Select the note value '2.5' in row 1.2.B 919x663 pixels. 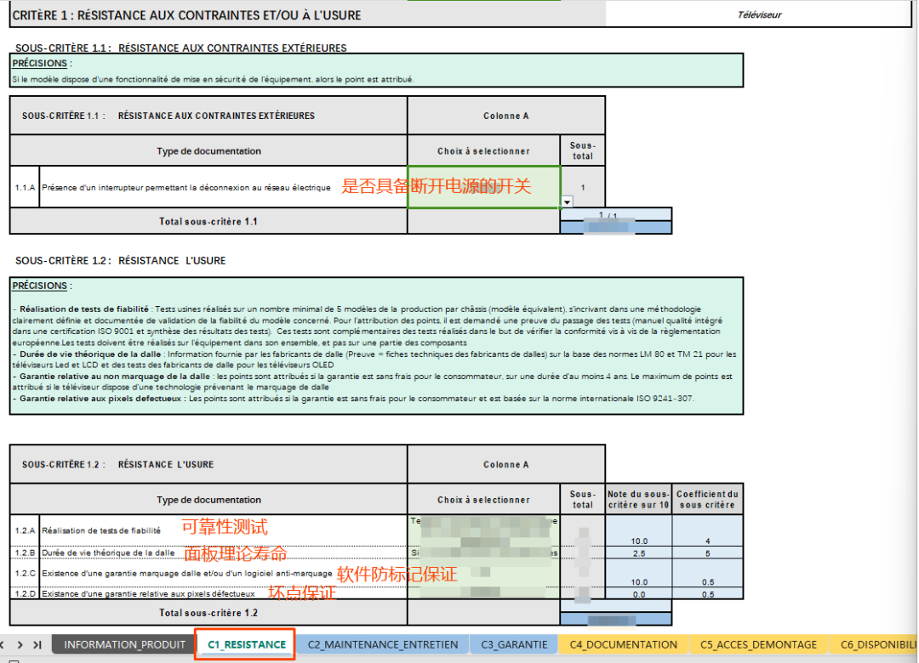pos(639,552)
